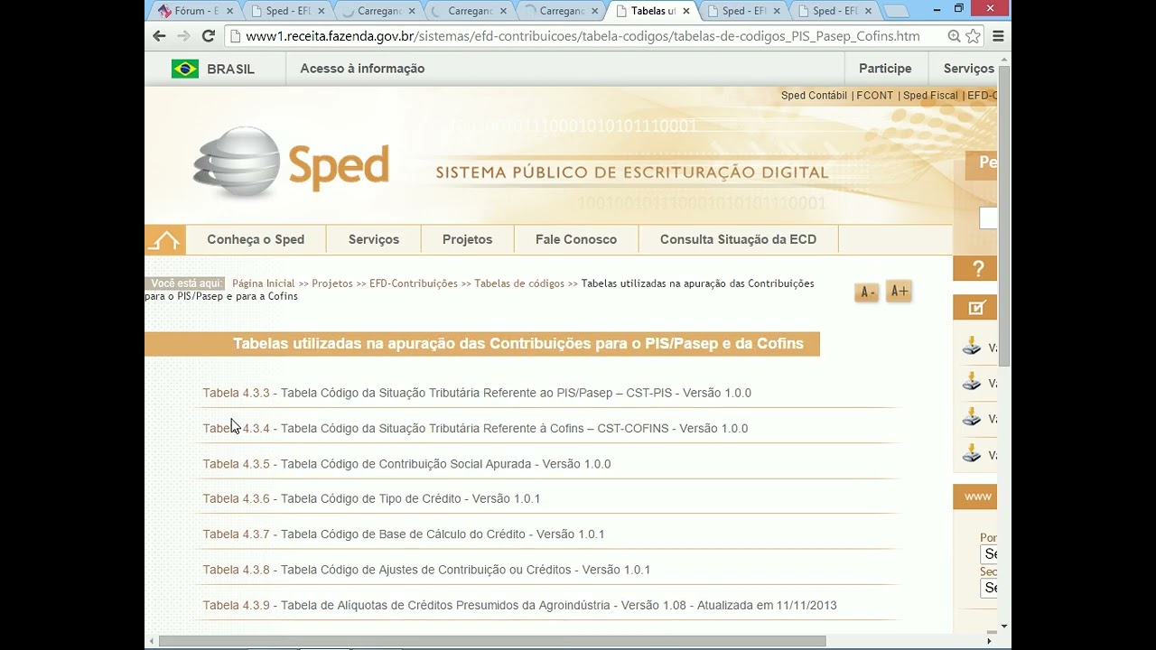Click the Participe link in top bar
Viewport: 1156px width, 650px height.
(x=885, y=69)
